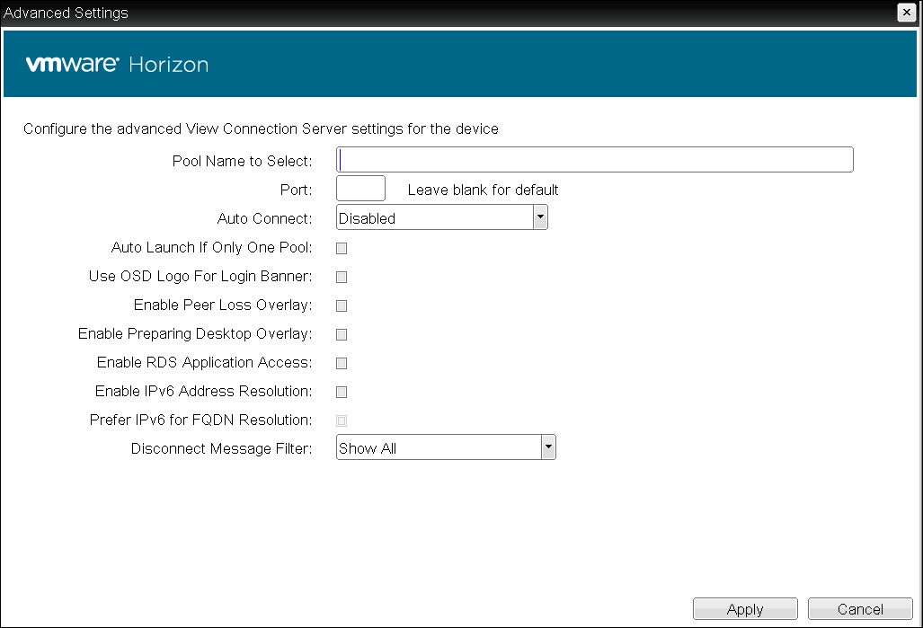Tick Use OSD Logo For Login Banner

coord(342,278)
